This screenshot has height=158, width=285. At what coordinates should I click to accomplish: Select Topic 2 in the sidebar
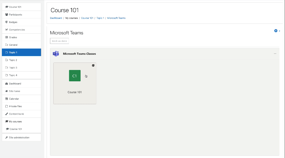(22, 60)
